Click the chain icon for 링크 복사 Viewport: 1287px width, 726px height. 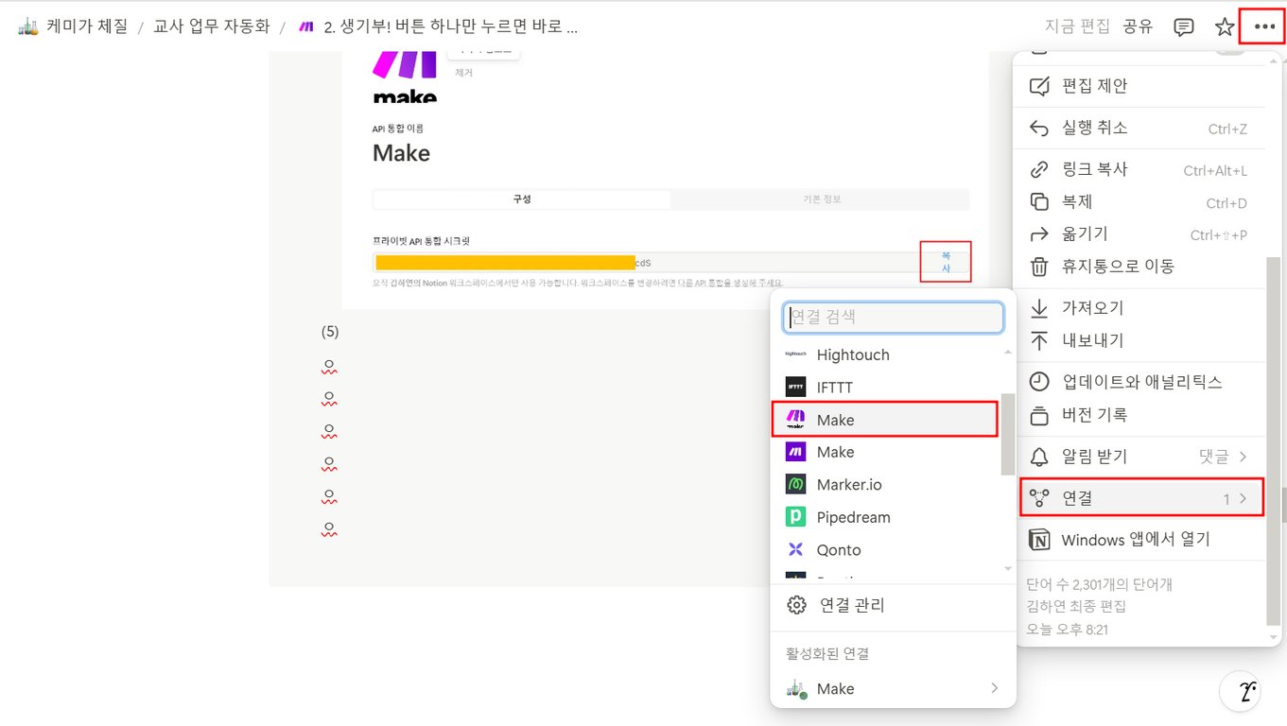pos(1039,170)
